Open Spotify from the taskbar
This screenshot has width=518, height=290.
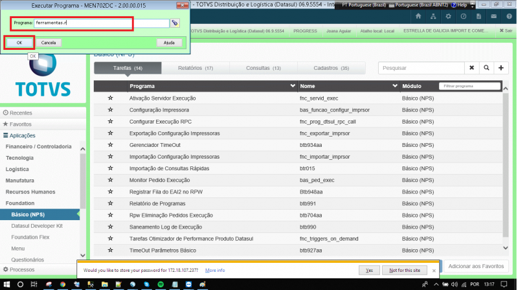click(160, 284)
